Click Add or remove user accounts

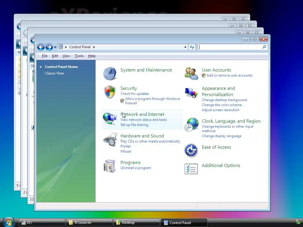coord(229,75)
